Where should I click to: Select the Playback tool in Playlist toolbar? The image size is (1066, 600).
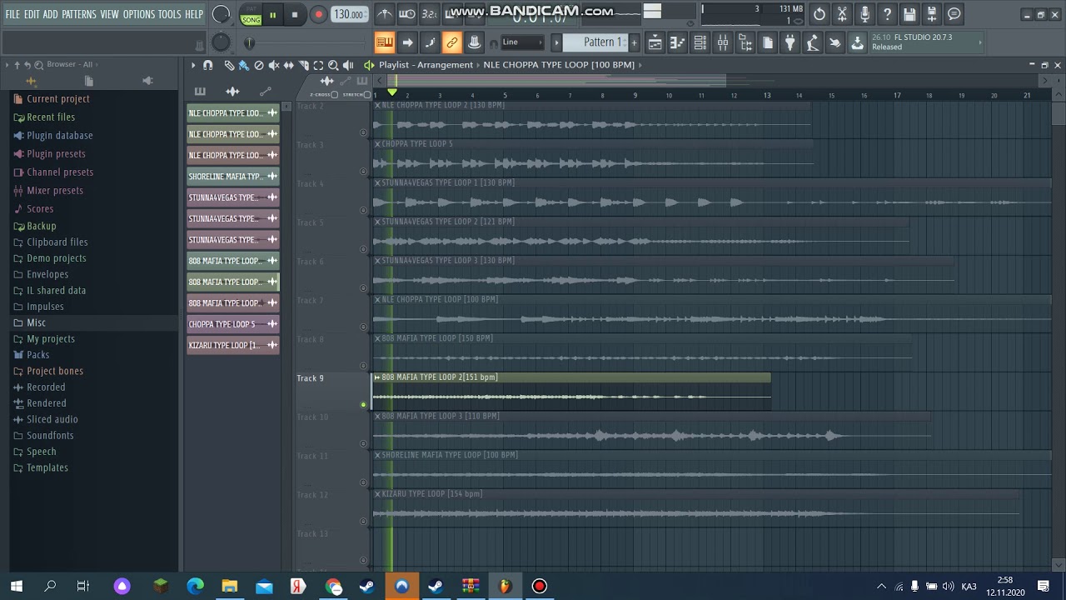(x=348, y=65)
